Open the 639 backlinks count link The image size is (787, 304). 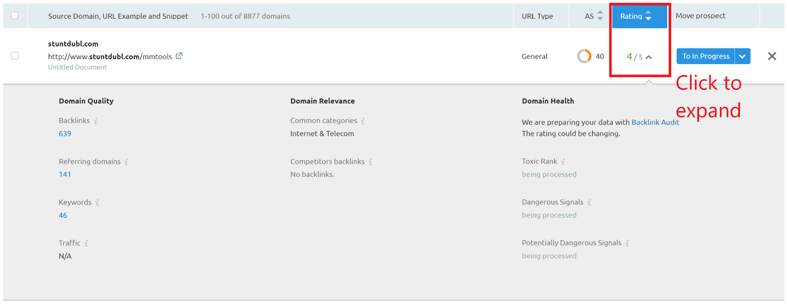click(65, 134)
